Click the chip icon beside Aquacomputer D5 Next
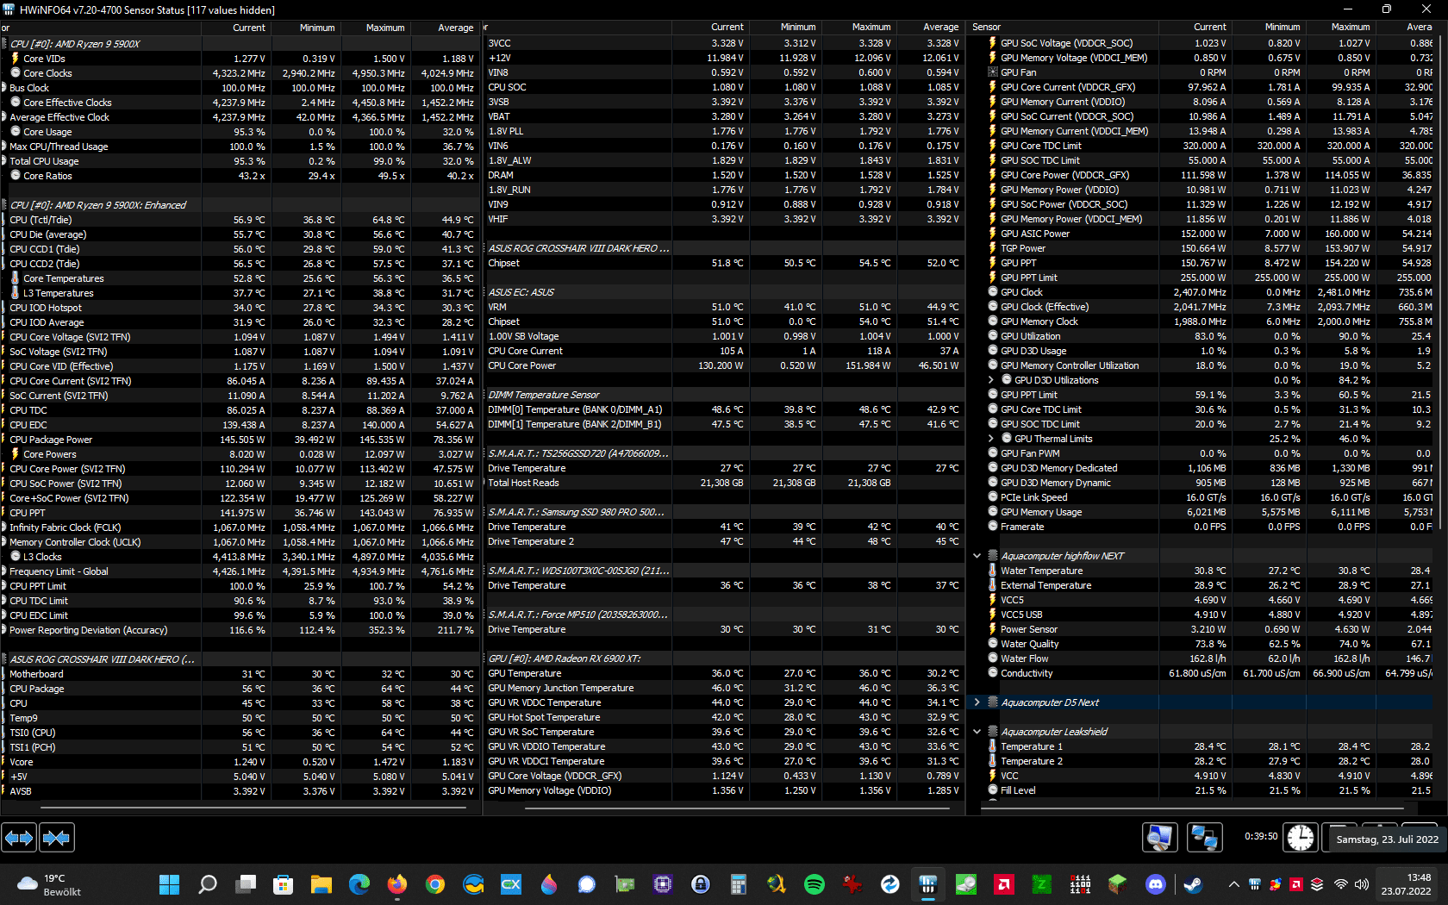The width and height of the screenshot is (1448, 905). tap(992, 702)
